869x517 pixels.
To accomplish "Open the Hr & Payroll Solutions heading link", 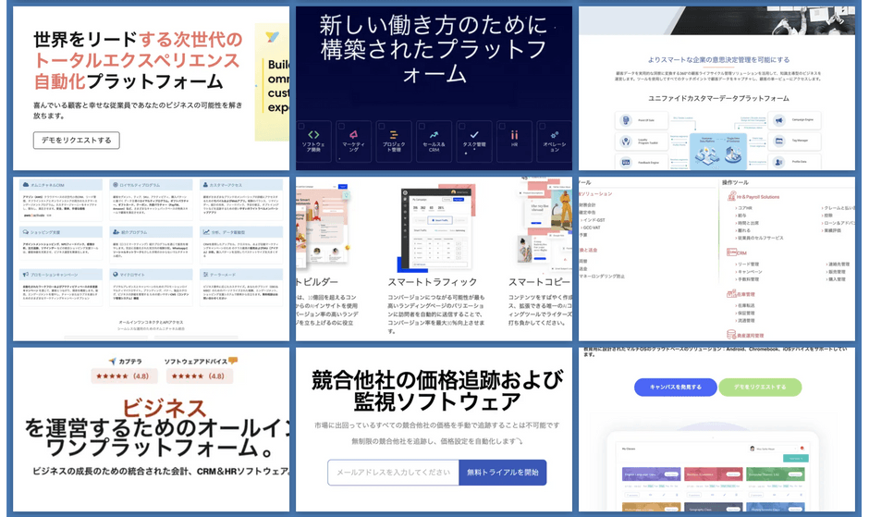I will point(758,197).
